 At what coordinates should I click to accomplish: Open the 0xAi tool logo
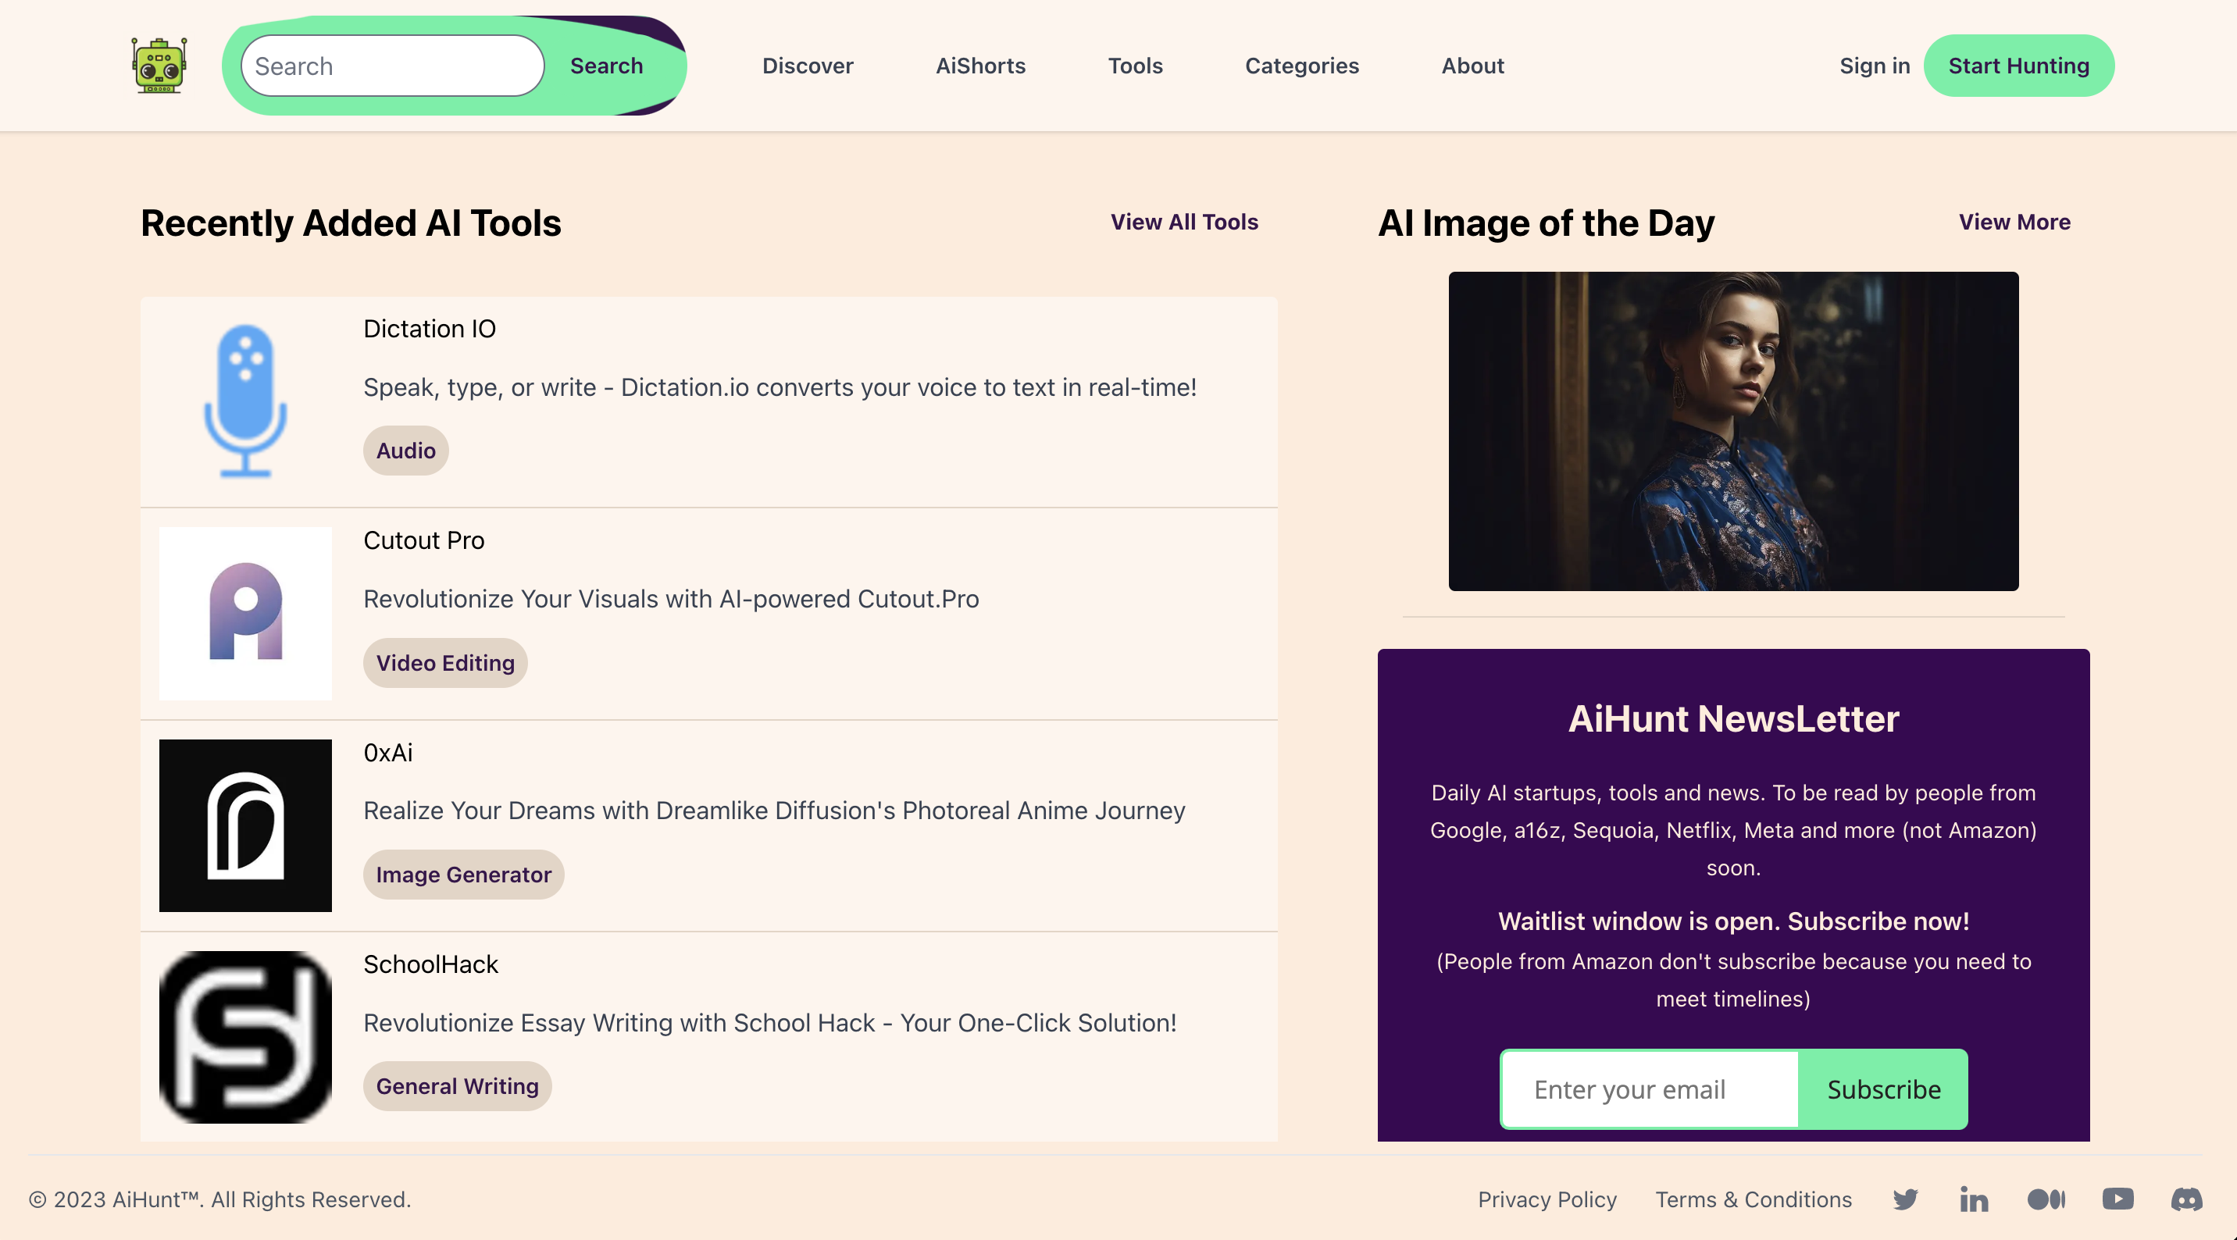click(246, 825)
